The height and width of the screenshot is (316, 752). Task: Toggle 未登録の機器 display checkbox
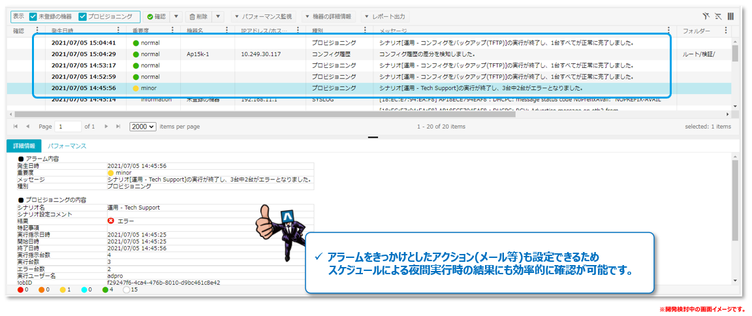pyautogui.click(x=33, y=16)
